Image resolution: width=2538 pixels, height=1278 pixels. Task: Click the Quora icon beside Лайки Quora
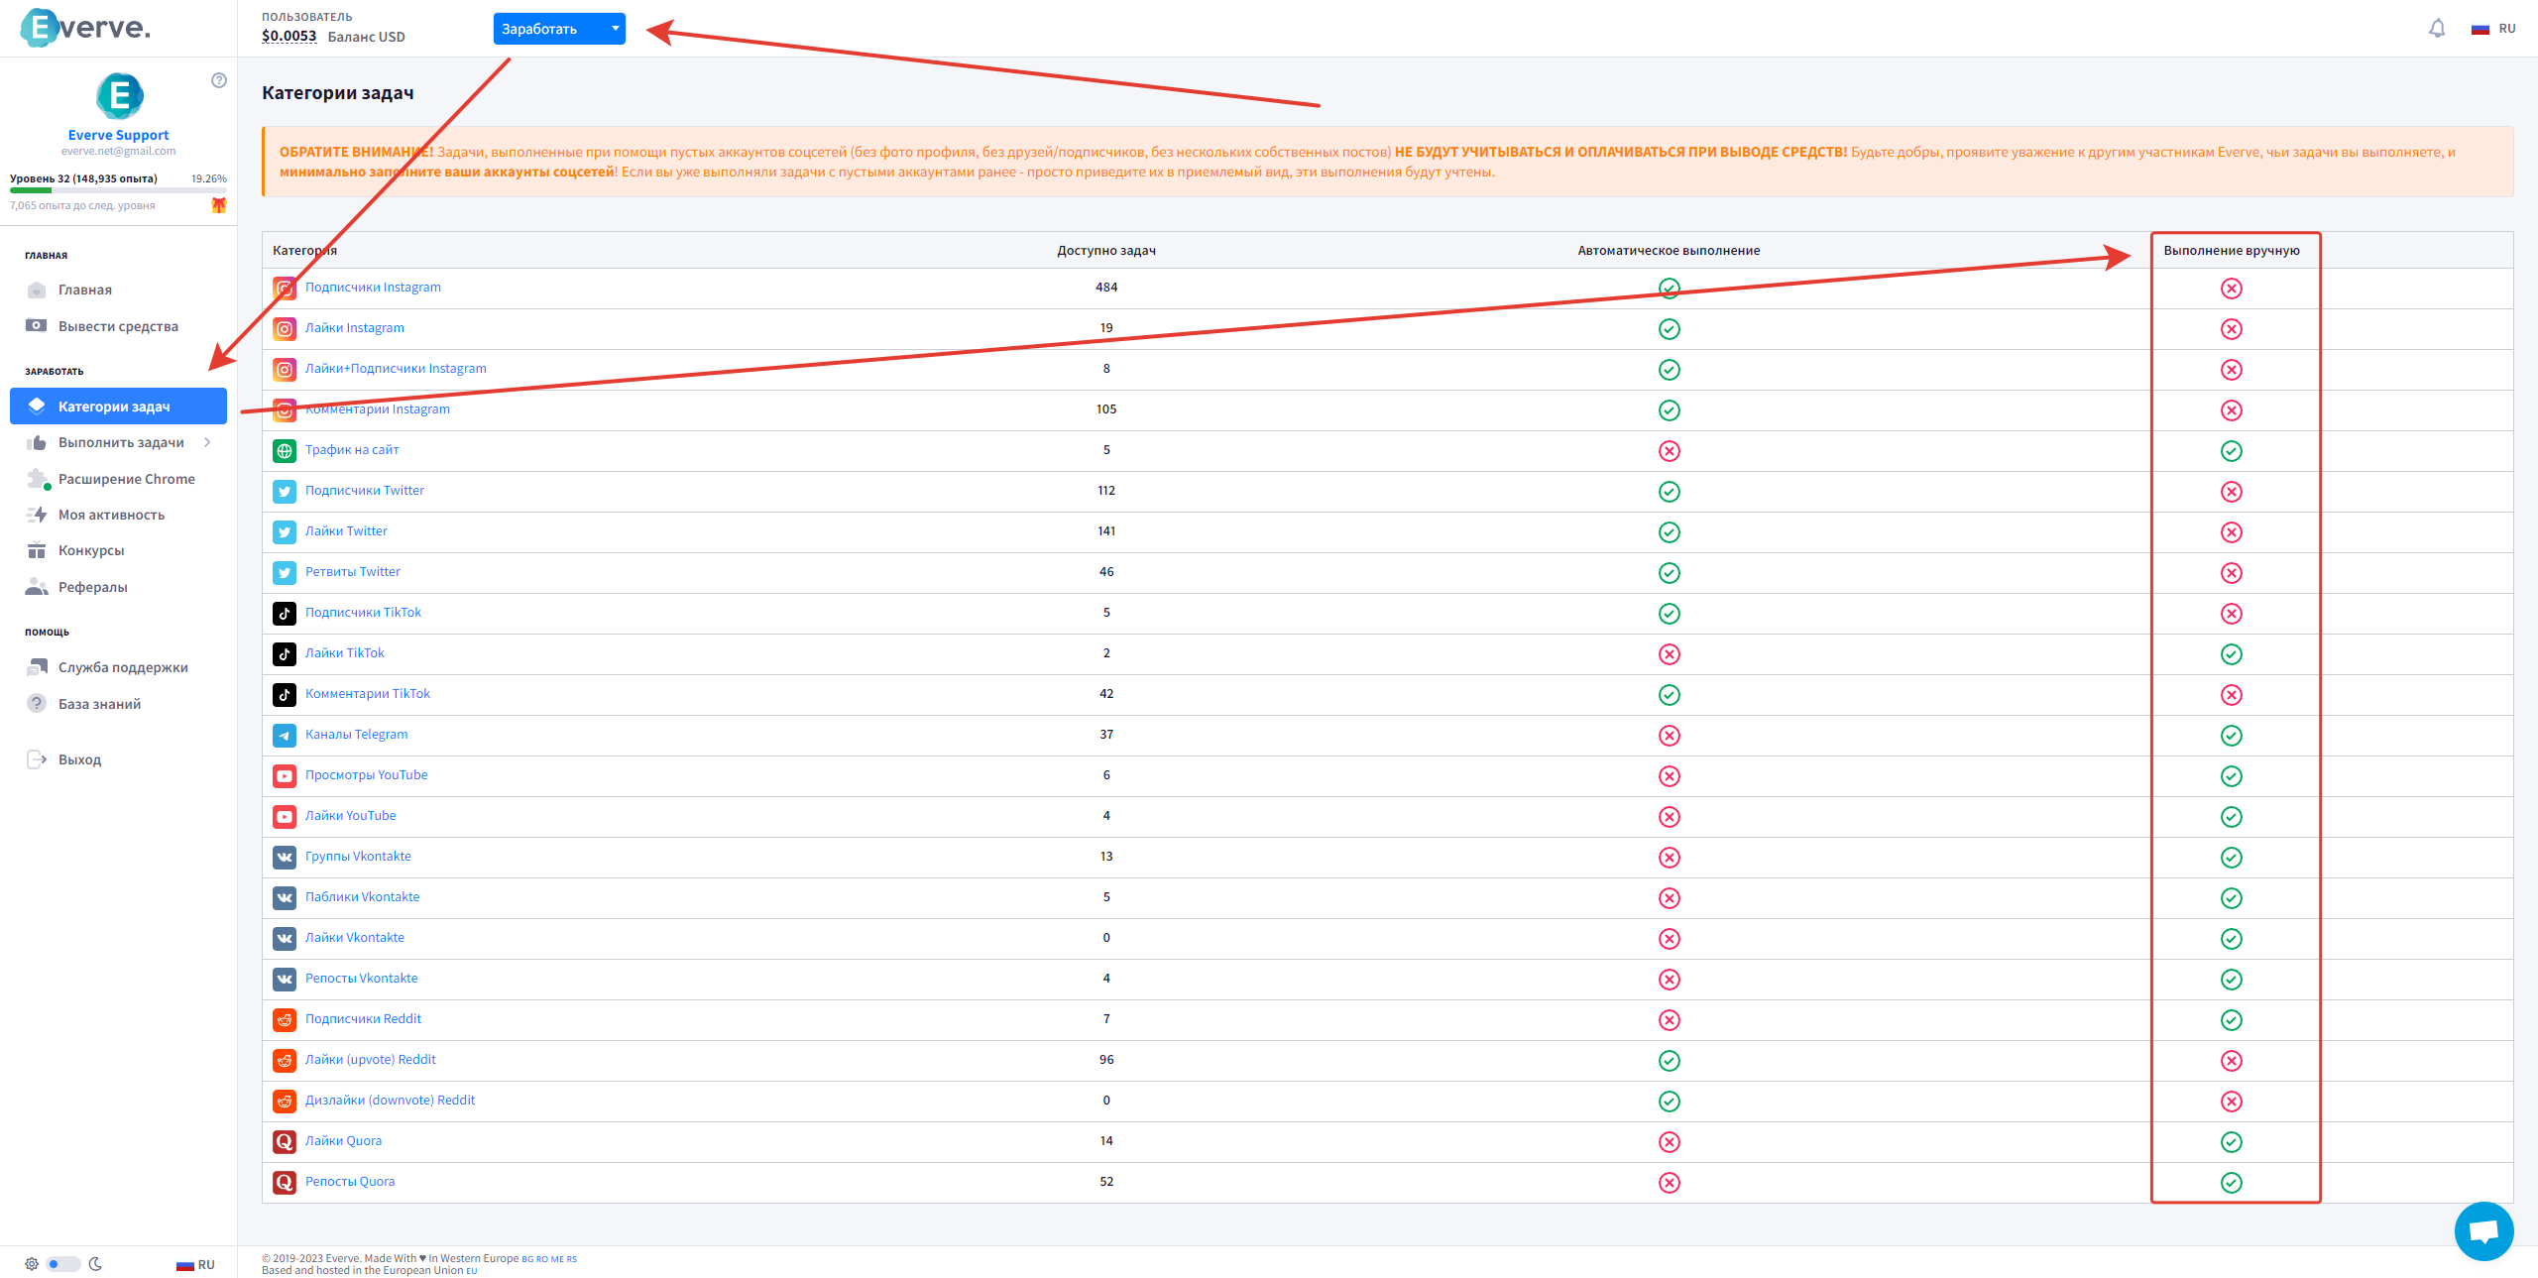pyautogui.click(x=285, y=1142)
